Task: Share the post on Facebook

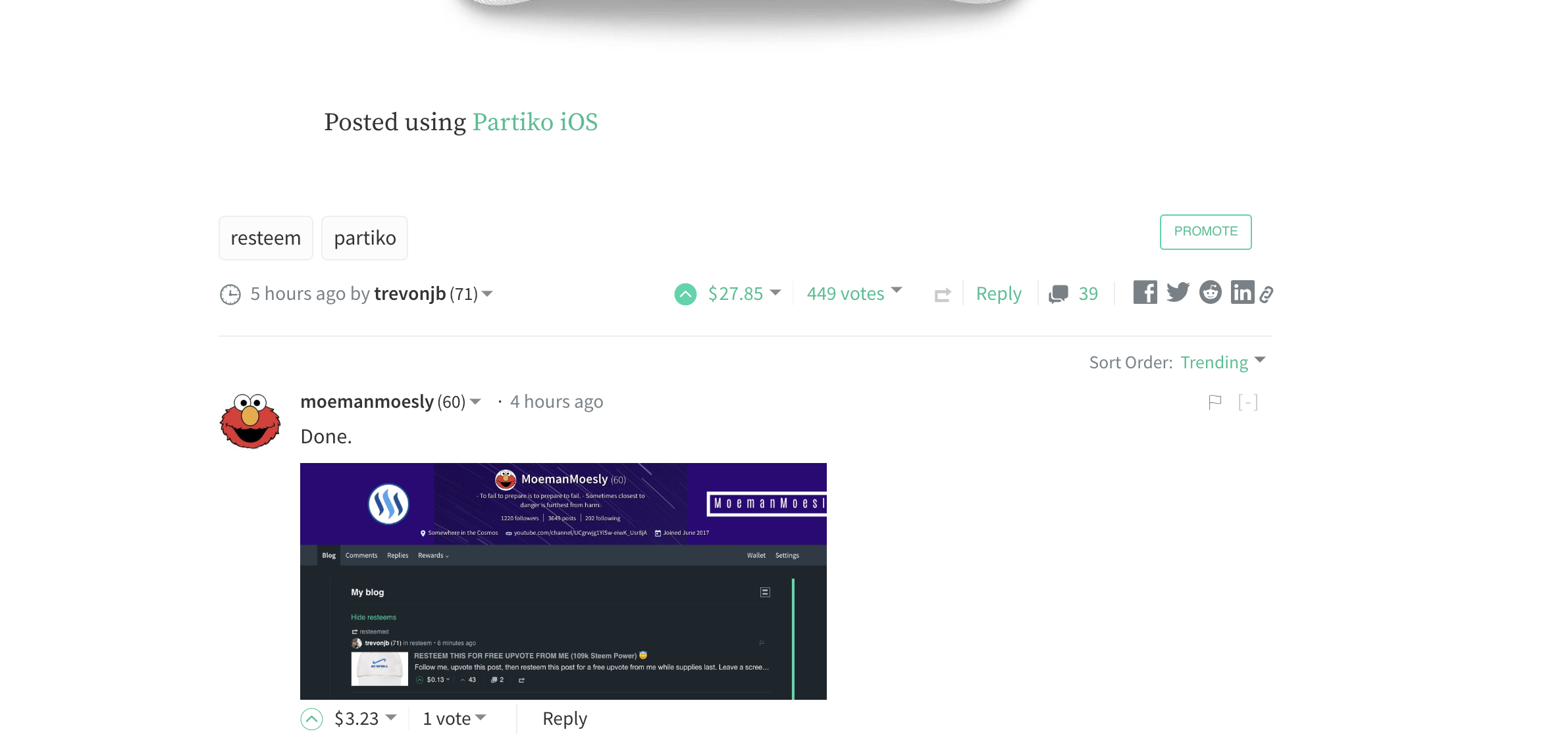Action: [1145, 292]
